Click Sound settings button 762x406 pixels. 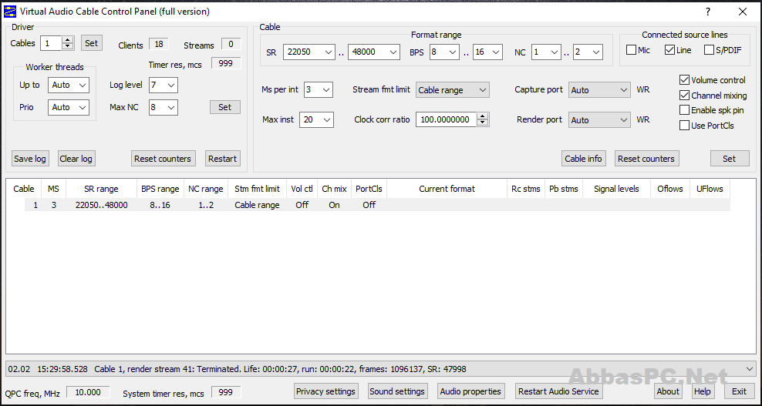(397, 391)
